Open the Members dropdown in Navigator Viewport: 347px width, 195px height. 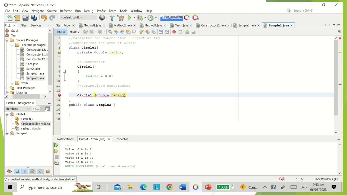click(x=18, y=109)
